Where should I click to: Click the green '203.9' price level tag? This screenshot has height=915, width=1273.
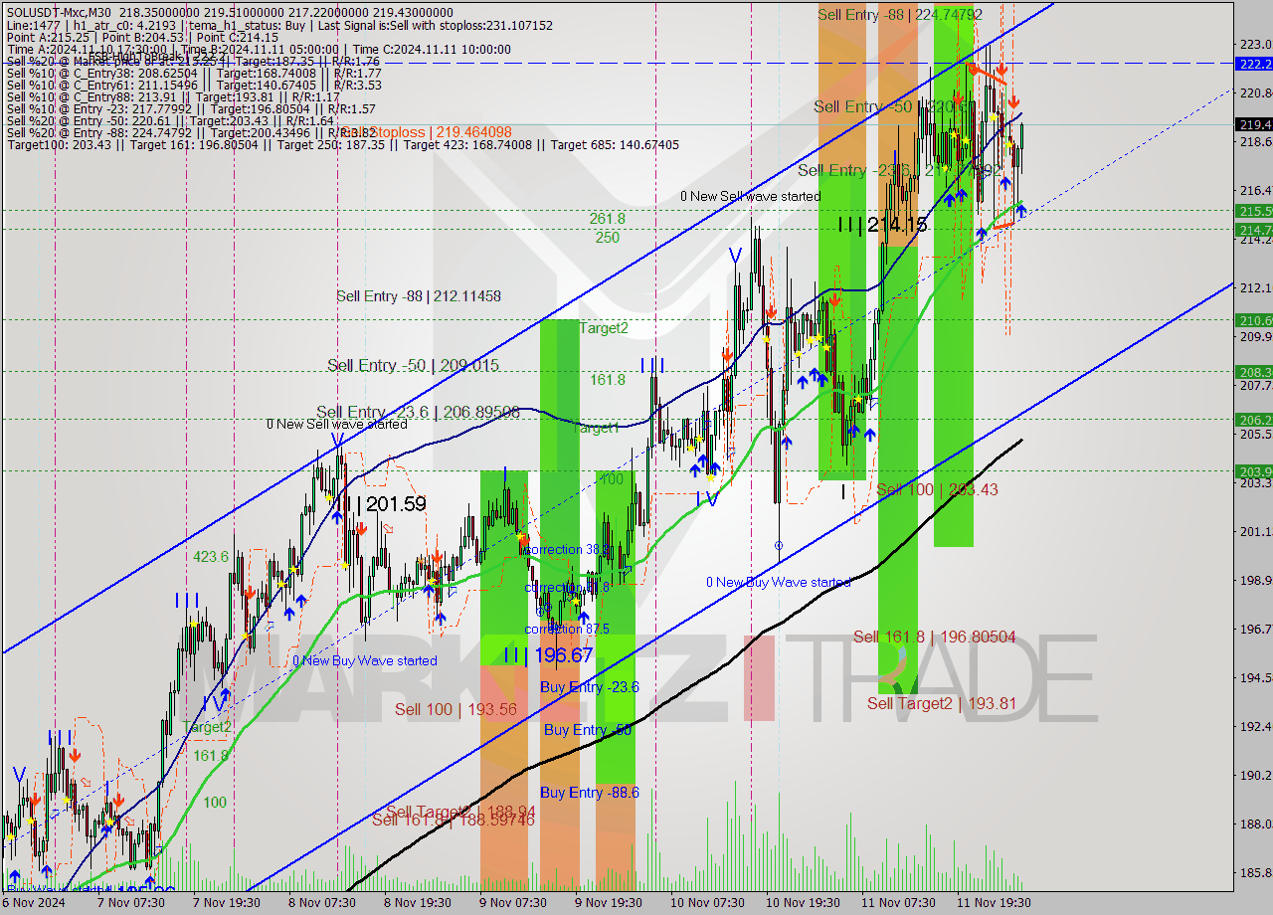pos(1254,471)
